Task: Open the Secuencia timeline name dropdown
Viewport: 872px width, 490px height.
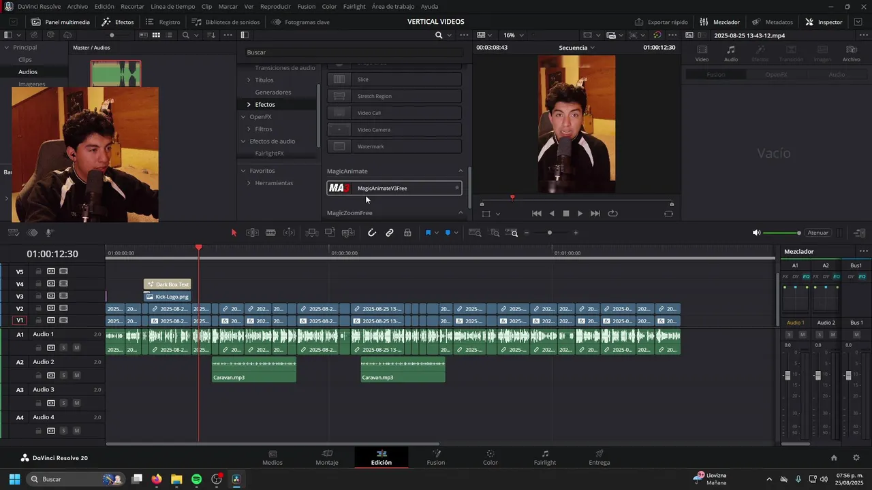Action: click(x=576, y=48)
